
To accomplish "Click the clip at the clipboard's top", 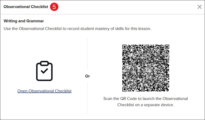I will [x=44, y=63].
